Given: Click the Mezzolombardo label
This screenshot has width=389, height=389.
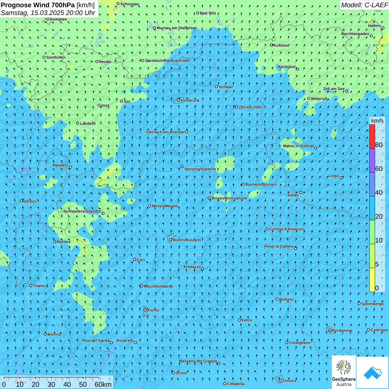Looking at the screenshot, I should pos(158,286).
